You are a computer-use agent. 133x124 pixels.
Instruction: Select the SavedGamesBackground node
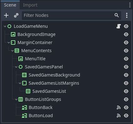coord(54,75)
